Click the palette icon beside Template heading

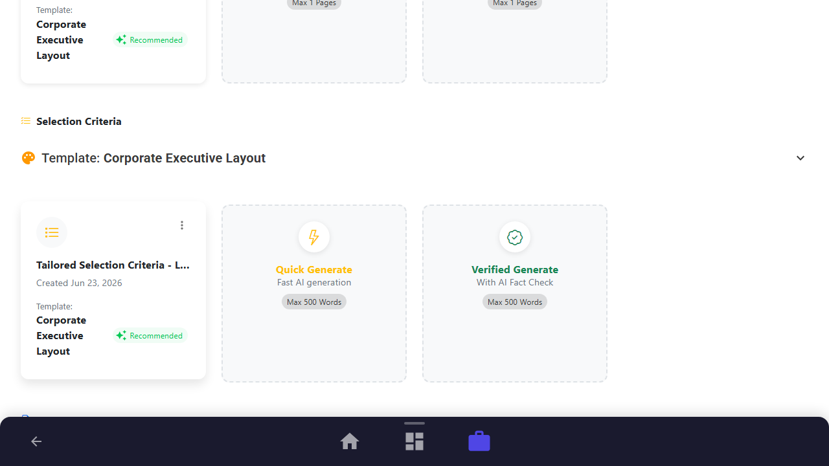(x=28, y=158)
